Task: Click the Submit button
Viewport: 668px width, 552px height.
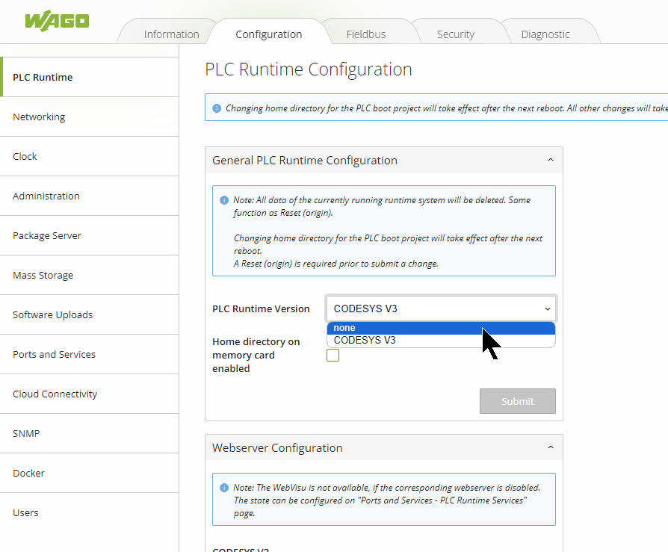Action: [518, 401]
